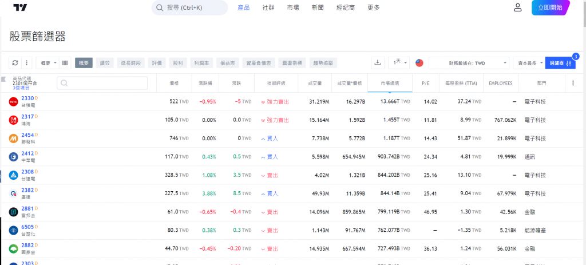
Task: Open the 市場 navigation menu
Action: [293, 7]
